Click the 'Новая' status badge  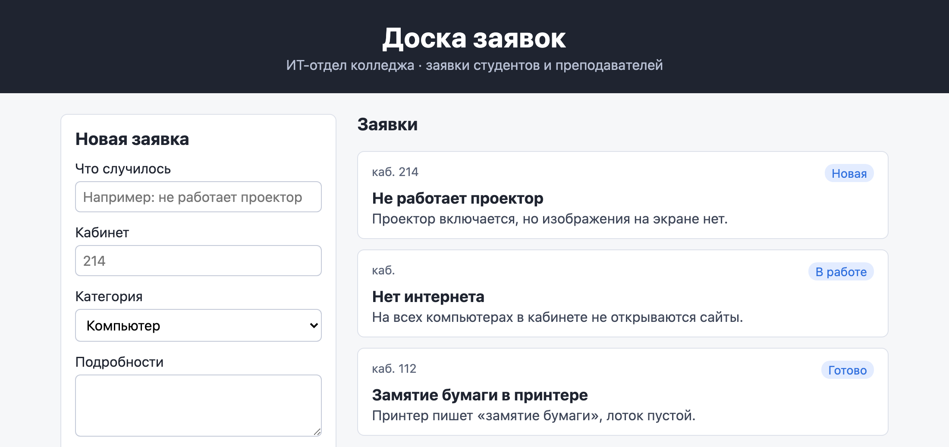click(849, 173)
